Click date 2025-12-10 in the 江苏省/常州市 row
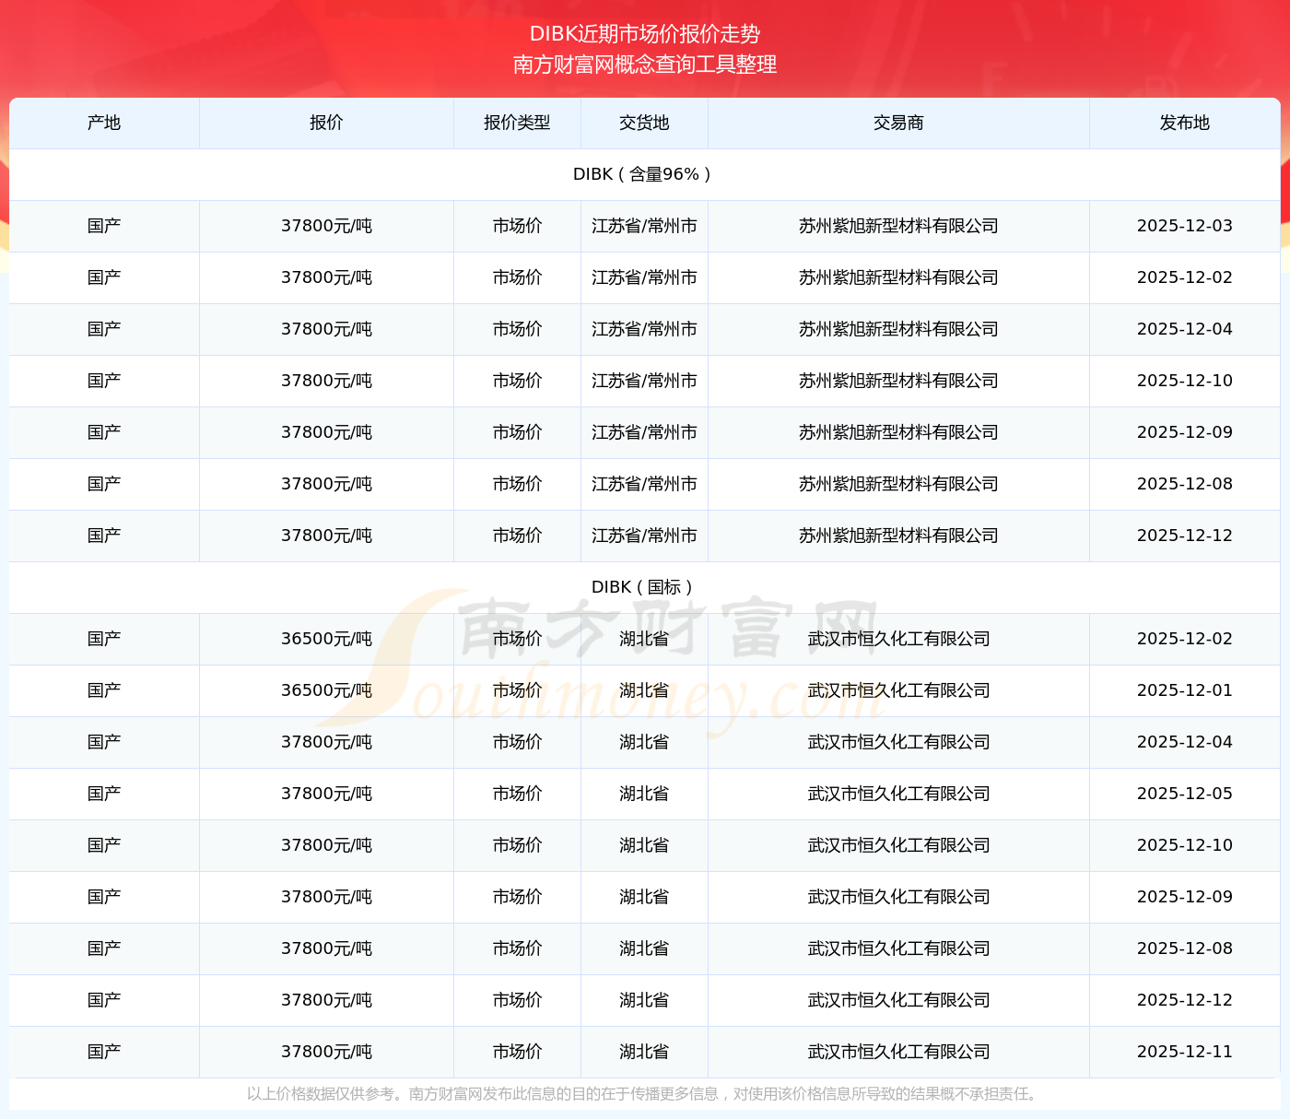The width and height of the screenshot is (1290, 1119). coord(1185,381)
